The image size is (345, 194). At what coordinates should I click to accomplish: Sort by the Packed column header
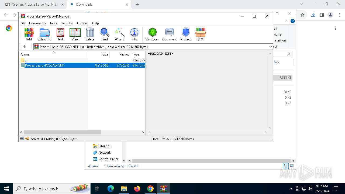(x=120, y=54)
